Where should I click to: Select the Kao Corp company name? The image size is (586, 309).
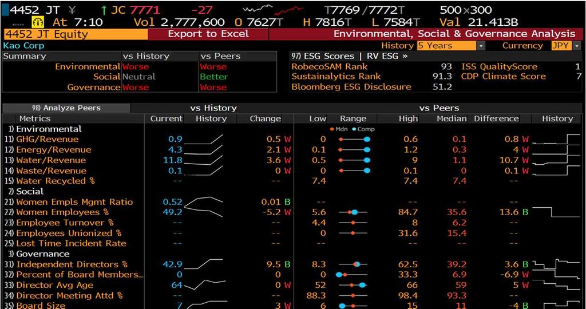(x=23, y=46)
